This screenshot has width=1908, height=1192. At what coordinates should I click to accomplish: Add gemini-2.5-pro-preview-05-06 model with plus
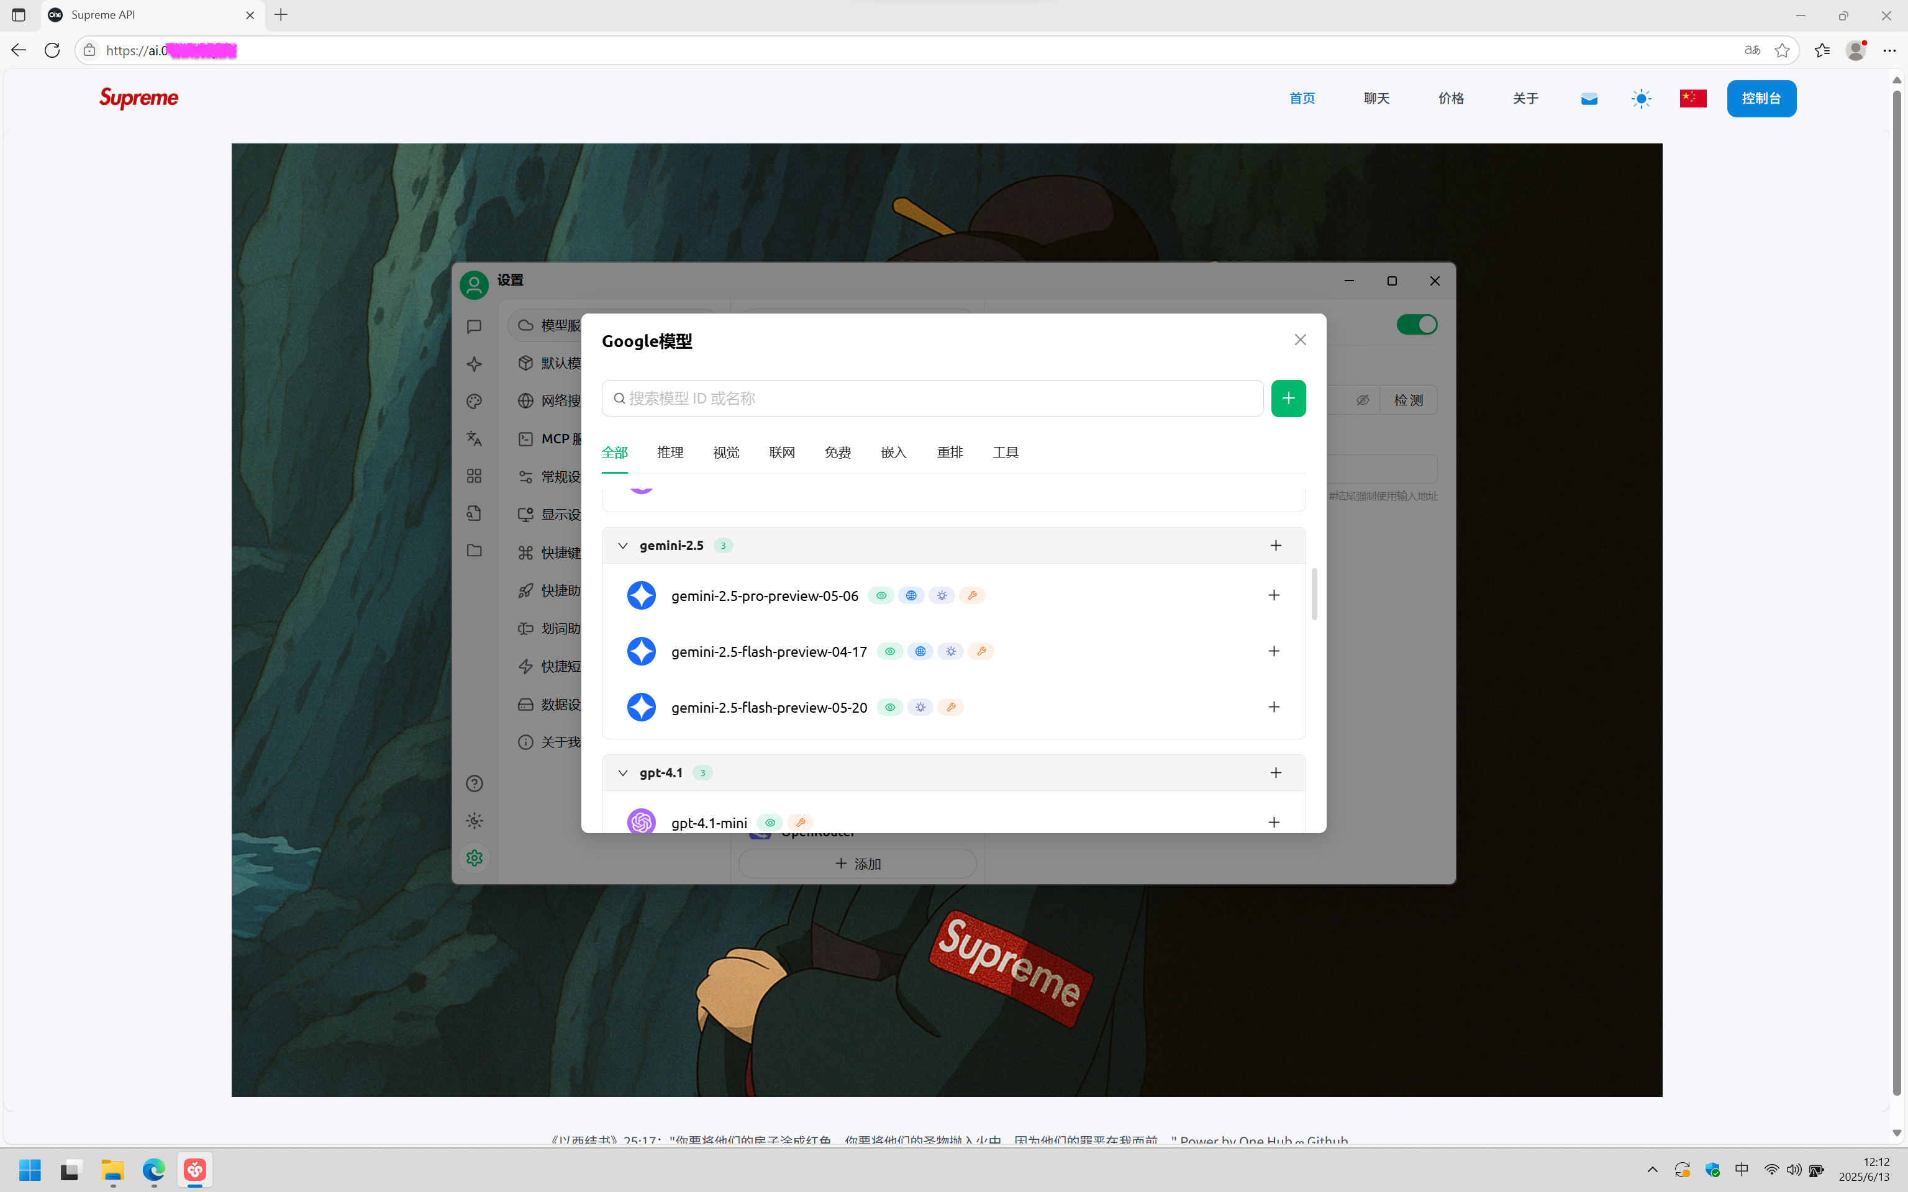1273,595
